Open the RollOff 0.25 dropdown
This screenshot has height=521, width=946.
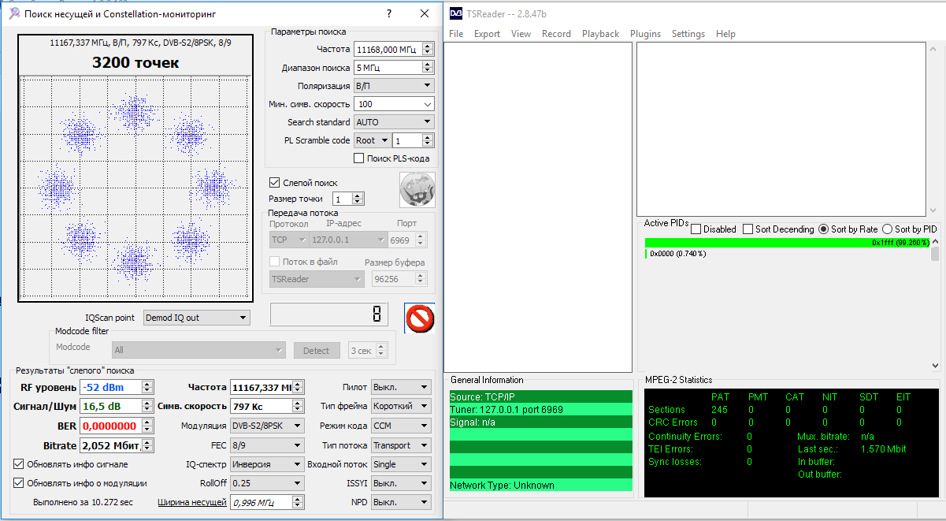pos(266,483)
